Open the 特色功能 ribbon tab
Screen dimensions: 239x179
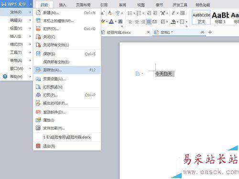pyautogui.click(x=203, y=5)
